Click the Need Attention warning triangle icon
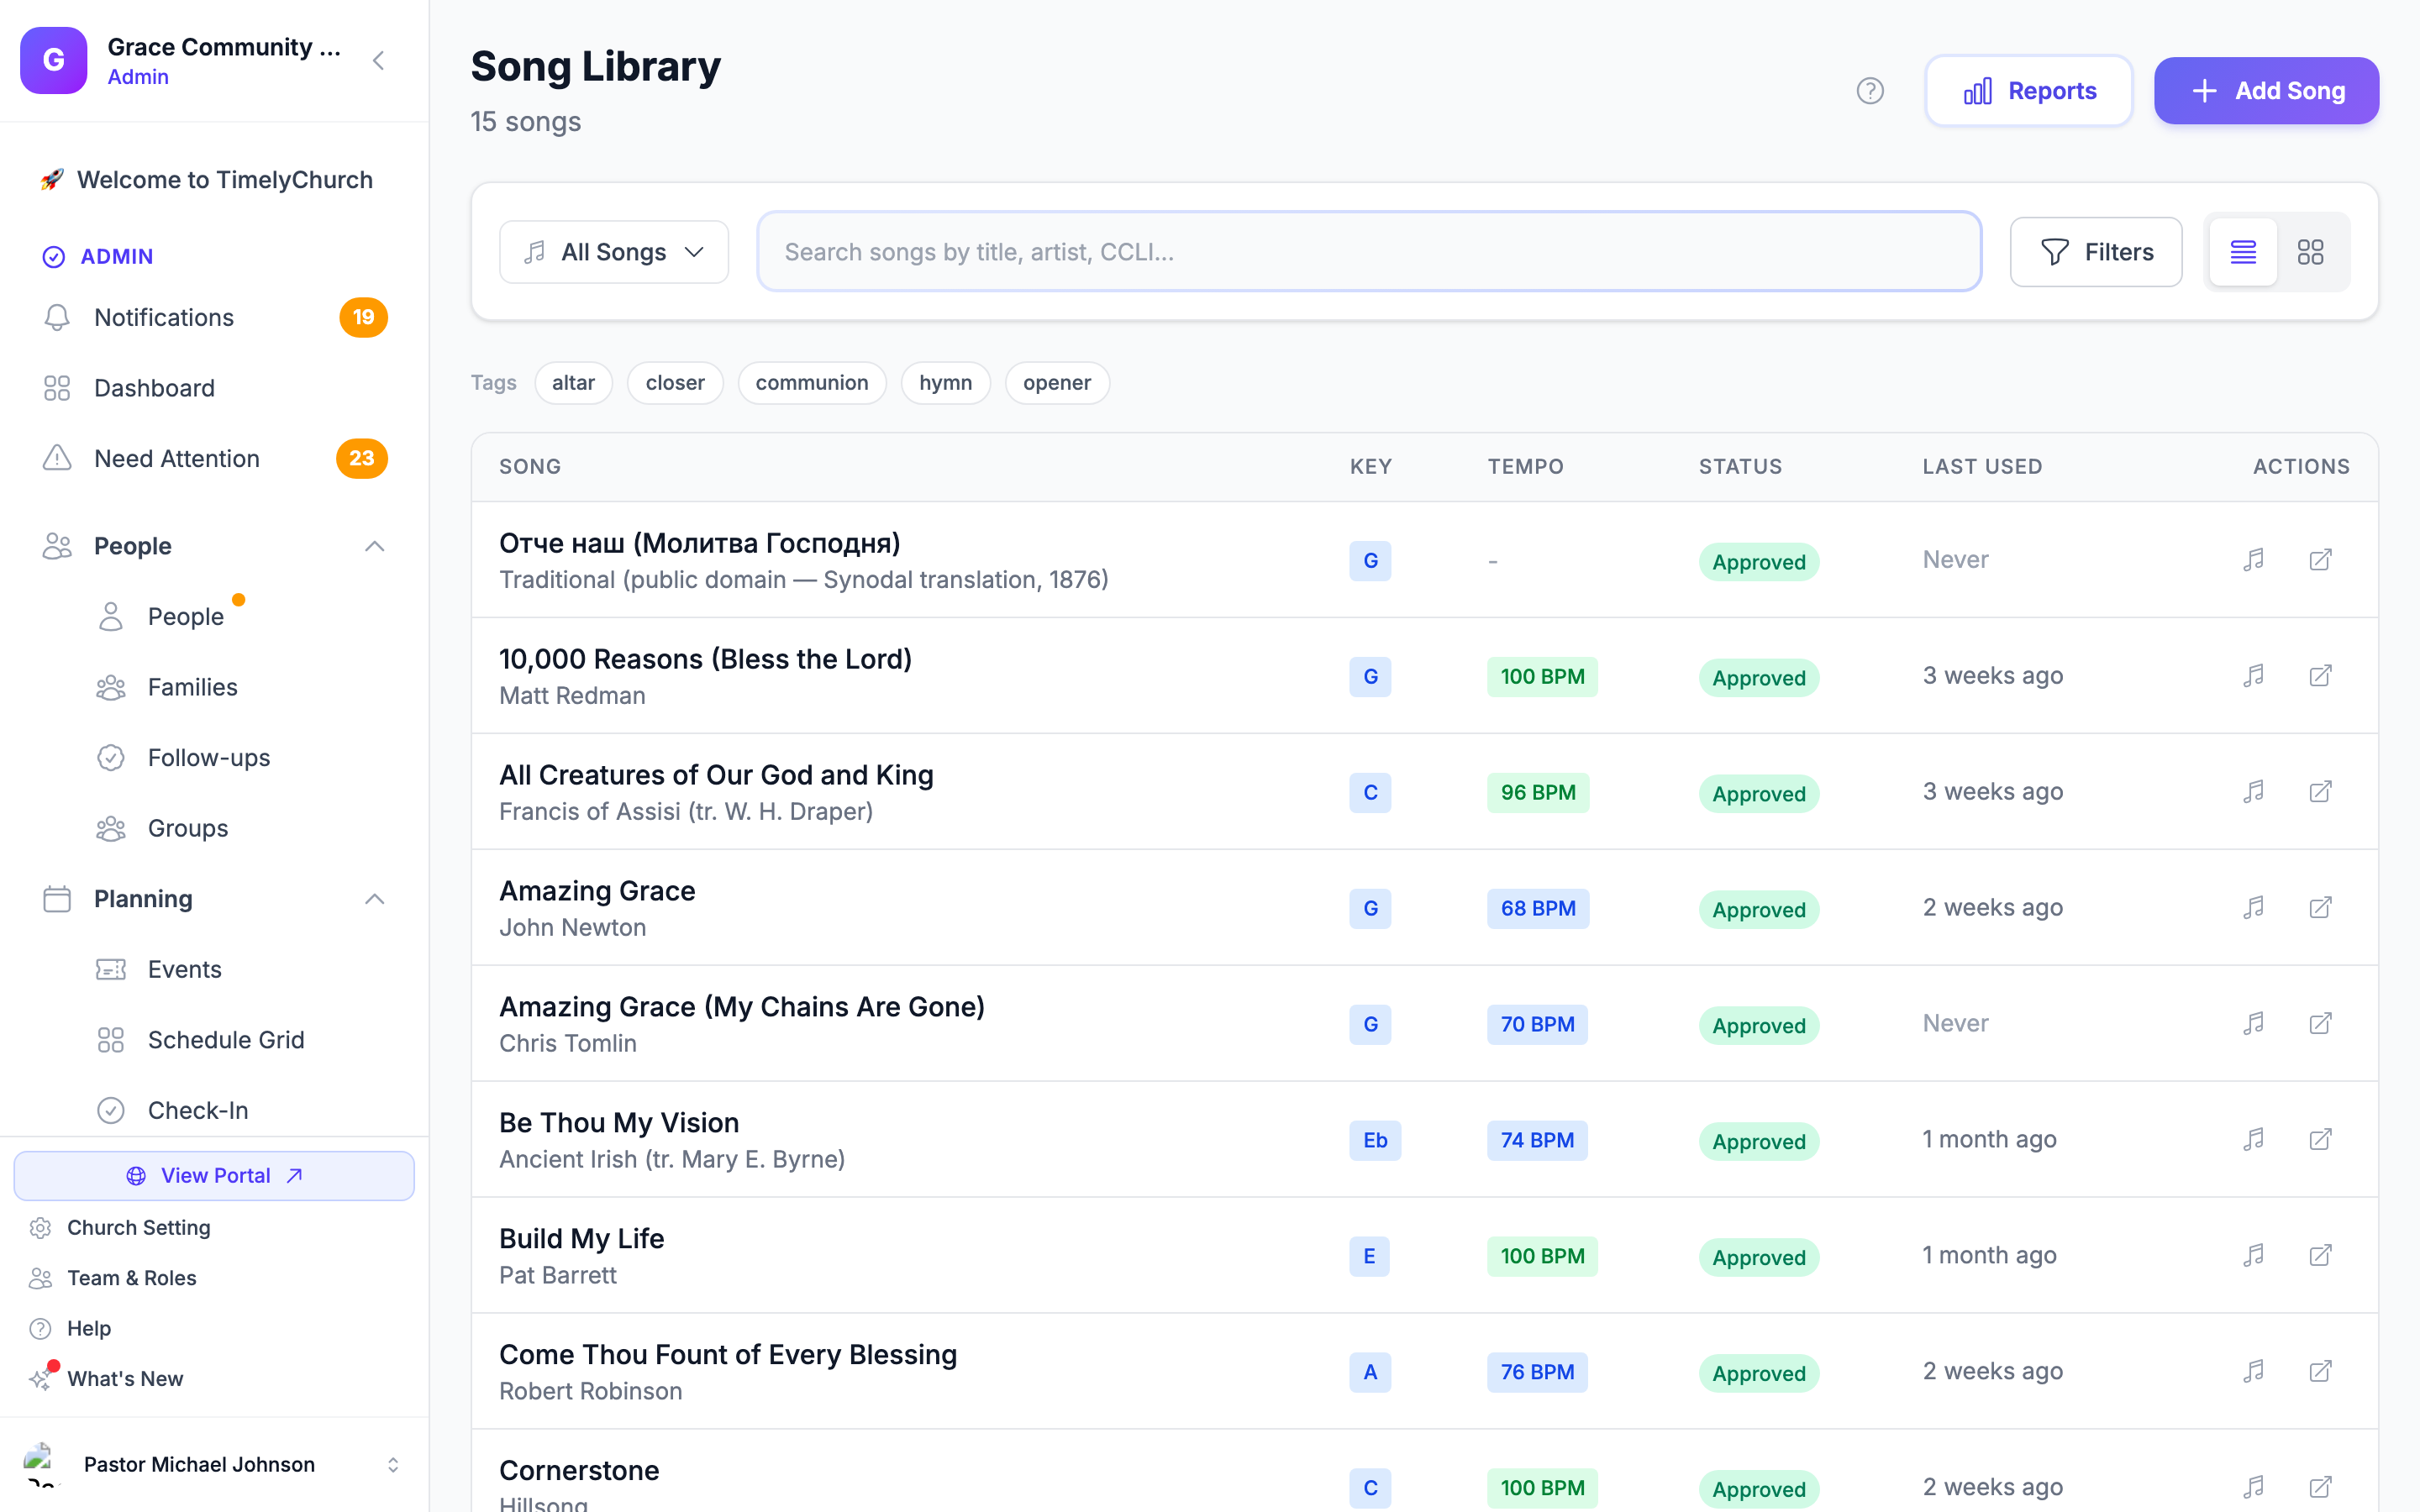The width and height of the screenshot is (2420, 1512). [x=57, y=458]
